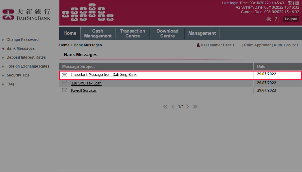Open the 328 SME Tax Loan message

point(86,83)
